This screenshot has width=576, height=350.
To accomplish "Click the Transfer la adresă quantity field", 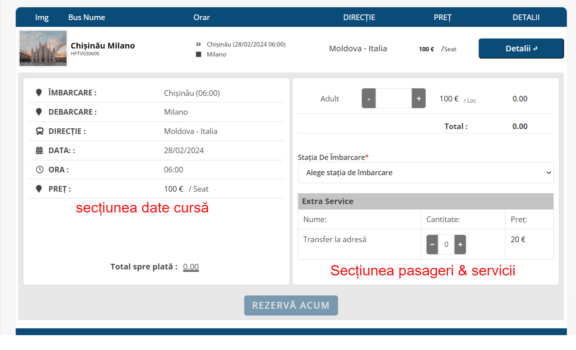I will pos(446,245).
